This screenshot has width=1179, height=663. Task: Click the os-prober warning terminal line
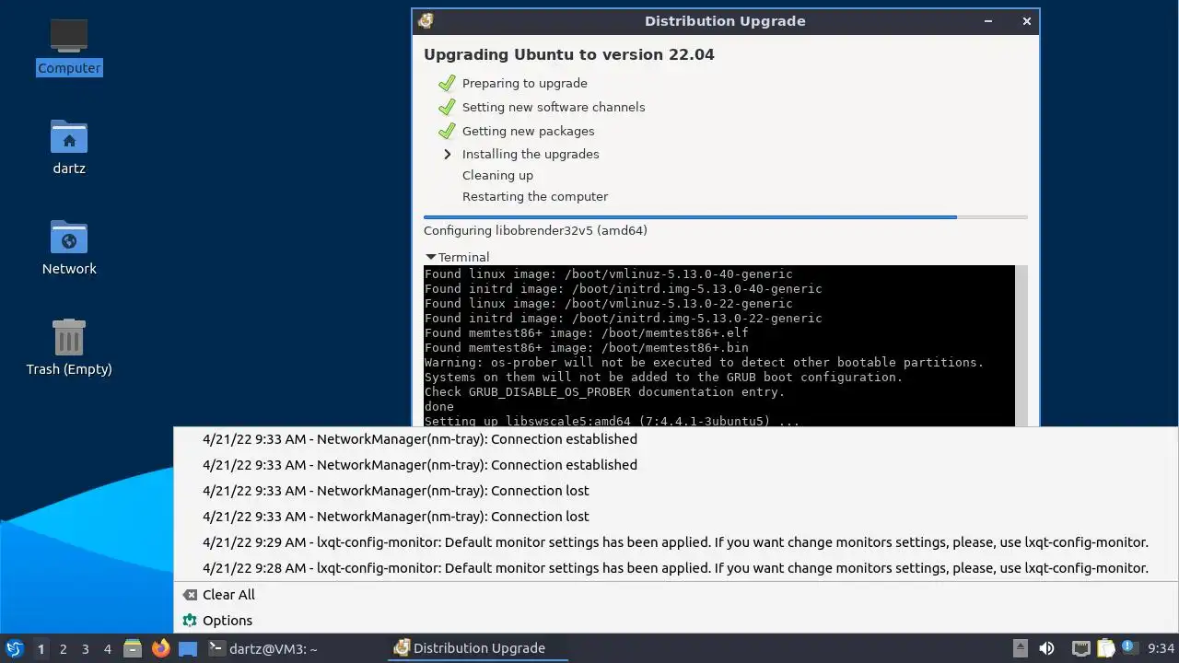pos(705,363)
